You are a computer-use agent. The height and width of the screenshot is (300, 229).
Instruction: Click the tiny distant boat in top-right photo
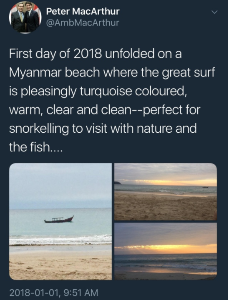pyautogui.click(x=205, y=187)
